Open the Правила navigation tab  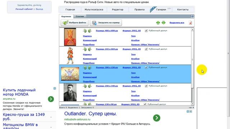click(139, 10)
